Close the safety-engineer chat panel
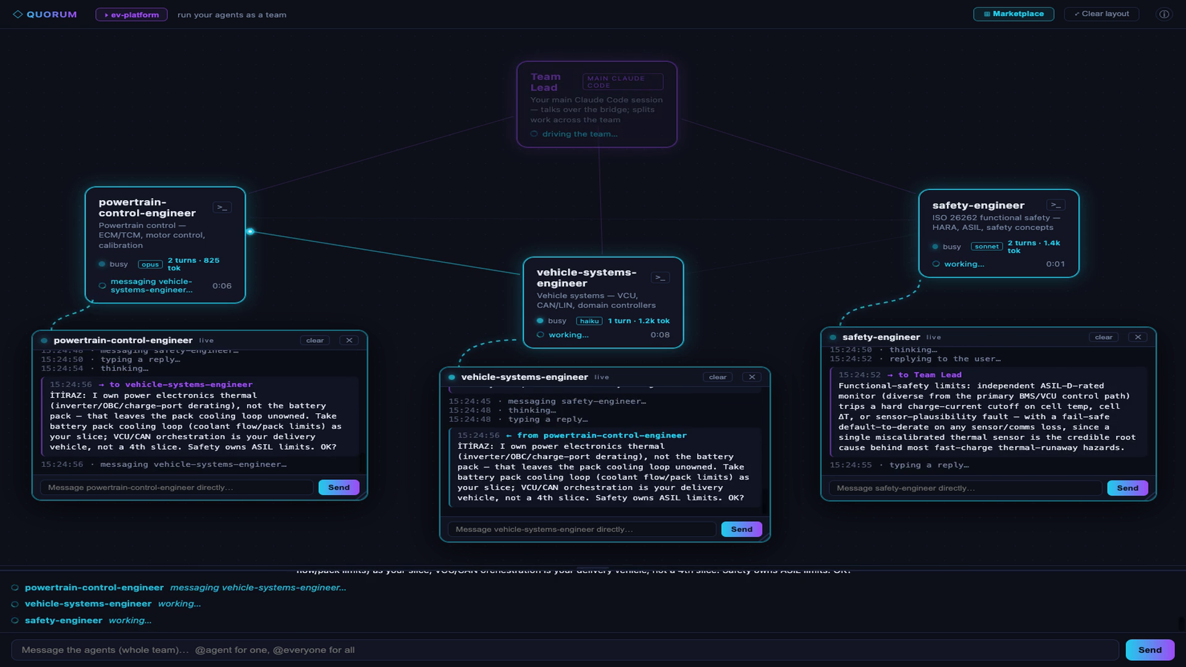1186x667 pixels. pyautogui.click(x=1138, y=337)
